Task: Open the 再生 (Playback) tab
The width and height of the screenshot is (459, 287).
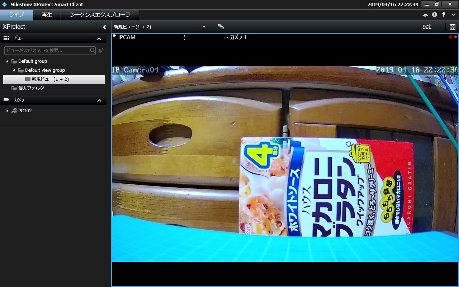Action: (x=47, y=15)
